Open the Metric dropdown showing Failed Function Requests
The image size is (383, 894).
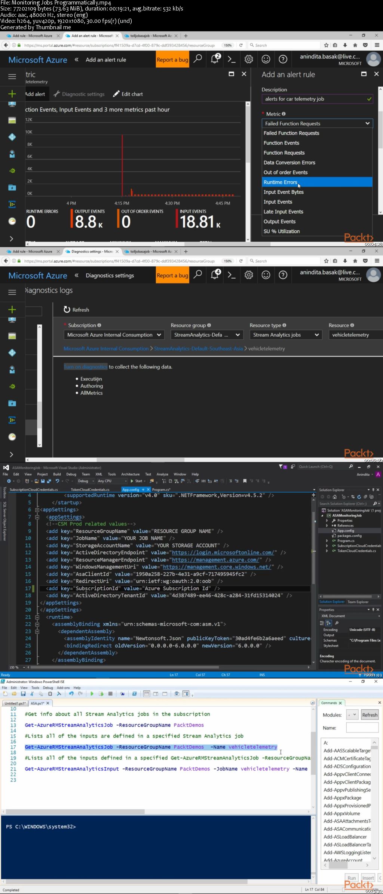[317, 123]
